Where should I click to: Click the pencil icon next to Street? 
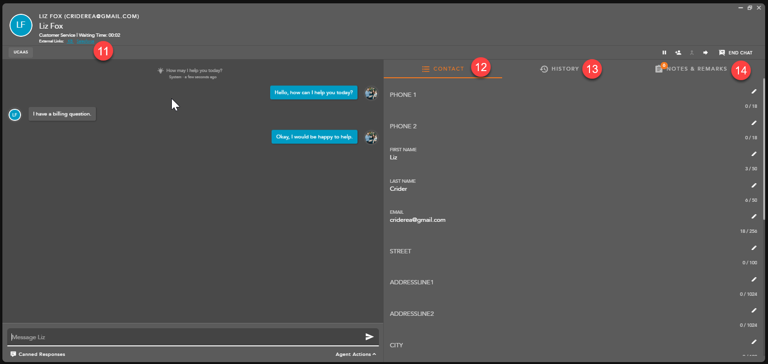754,248
